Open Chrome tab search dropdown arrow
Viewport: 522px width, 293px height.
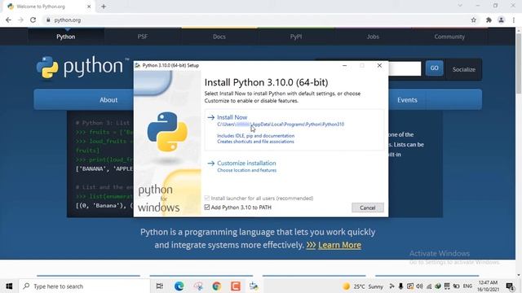click(460, 6)
